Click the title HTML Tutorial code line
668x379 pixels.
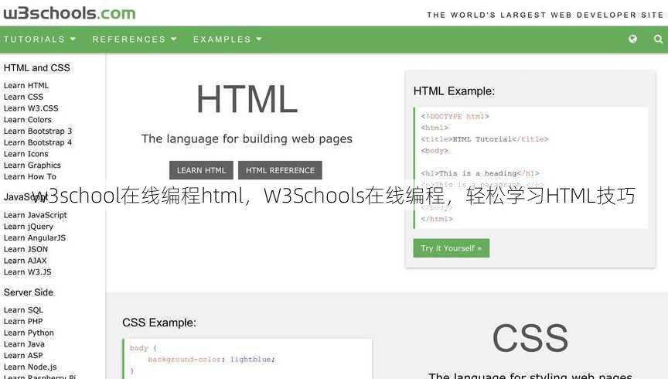(485, 139)
